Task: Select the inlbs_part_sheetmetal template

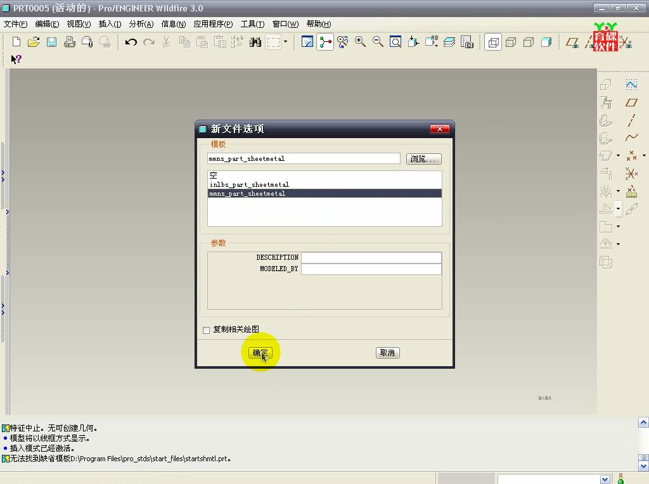Action: (x=324, y=184)
